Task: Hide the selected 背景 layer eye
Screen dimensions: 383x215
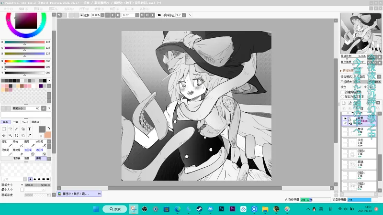Action: 345,118
